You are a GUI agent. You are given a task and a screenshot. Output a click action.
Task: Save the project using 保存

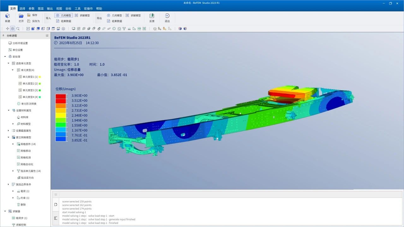[29, 15]
